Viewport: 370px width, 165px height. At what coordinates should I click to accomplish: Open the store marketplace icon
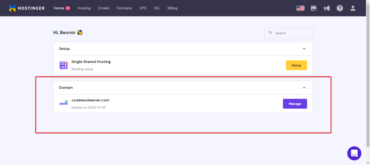[313, 8]
